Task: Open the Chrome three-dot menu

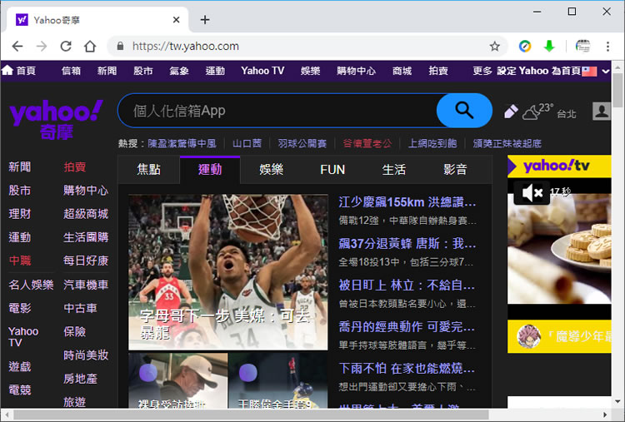Action: pyautogui.click(x=607, y=46)
